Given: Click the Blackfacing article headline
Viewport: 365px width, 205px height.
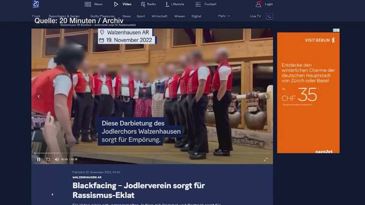Looking at the screenshot, I should point(138,190).
